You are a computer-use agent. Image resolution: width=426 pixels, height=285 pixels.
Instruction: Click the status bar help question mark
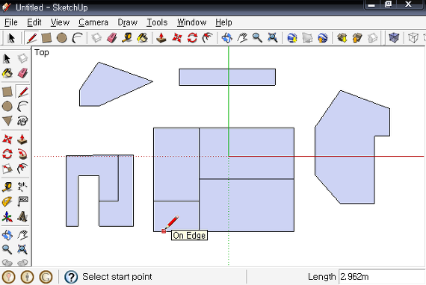click(x=71, y=277)
